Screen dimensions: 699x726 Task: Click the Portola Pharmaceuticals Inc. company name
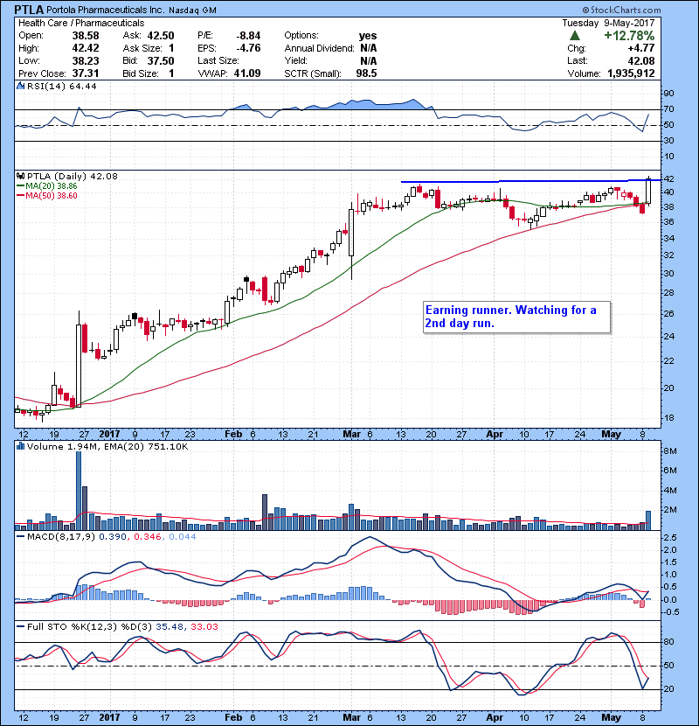(x=105, y=10)
